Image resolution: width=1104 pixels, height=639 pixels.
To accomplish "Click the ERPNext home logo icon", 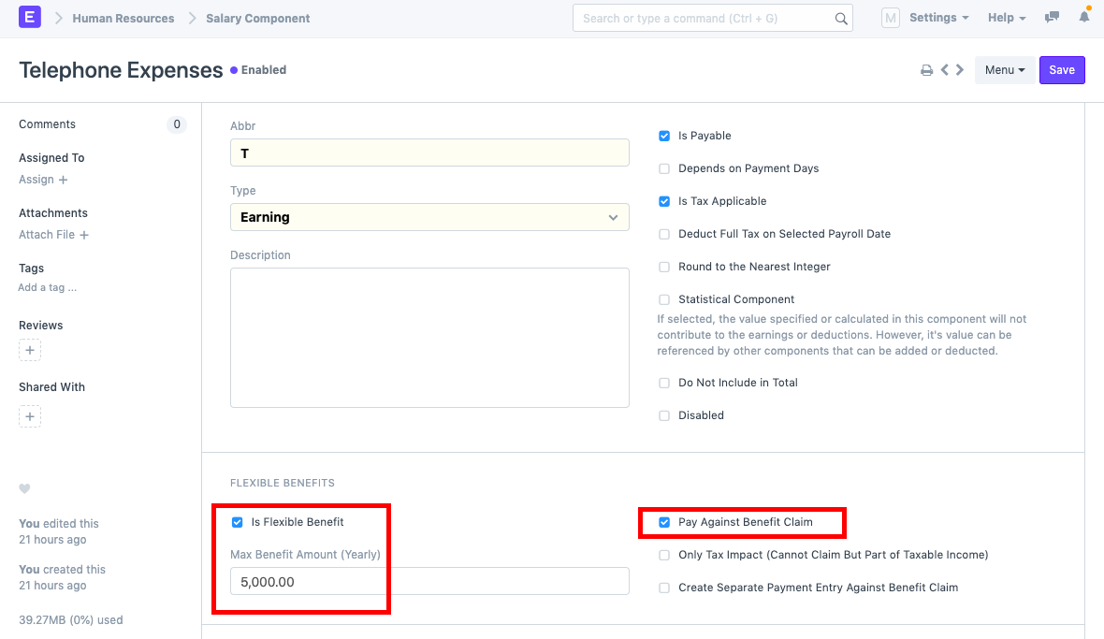I will coord(30,18).
